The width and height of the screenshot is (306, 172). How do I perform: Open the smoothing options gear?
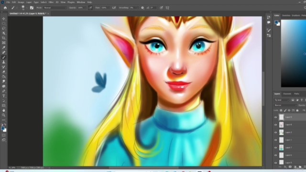[x=142, y=8]
